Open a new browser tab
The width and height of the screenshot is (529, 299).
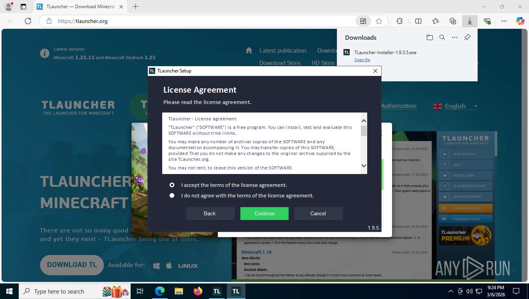pyautogui.click(x=135, y=7)
